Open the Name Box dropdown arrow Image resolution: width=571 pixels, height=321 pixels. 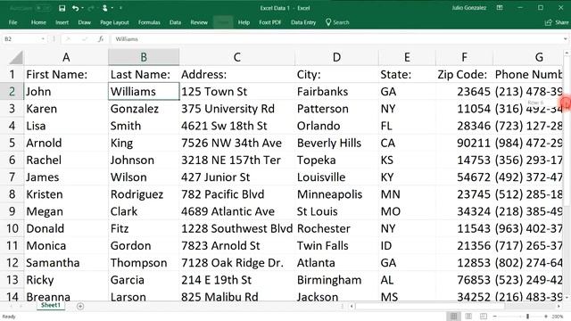pos(43,39)
